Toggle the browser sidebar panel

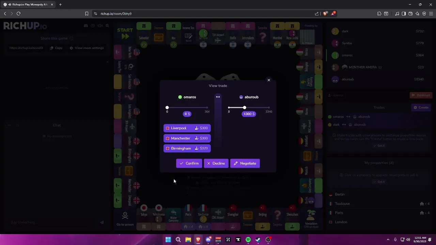point(404,14)
